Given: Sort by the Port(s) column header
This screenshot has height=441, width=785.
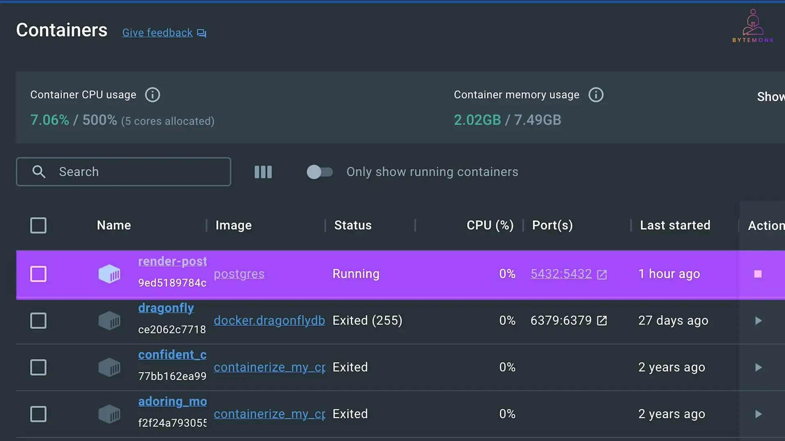Looking at the screenshot, I should [x=552, y=225].
